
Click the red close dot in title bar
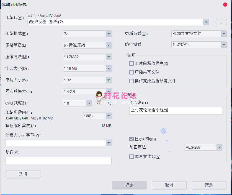[225, 5]
